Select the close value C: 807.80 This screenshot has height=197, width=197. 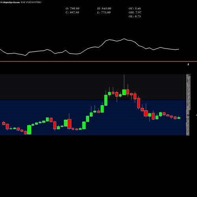click(72, 13)
